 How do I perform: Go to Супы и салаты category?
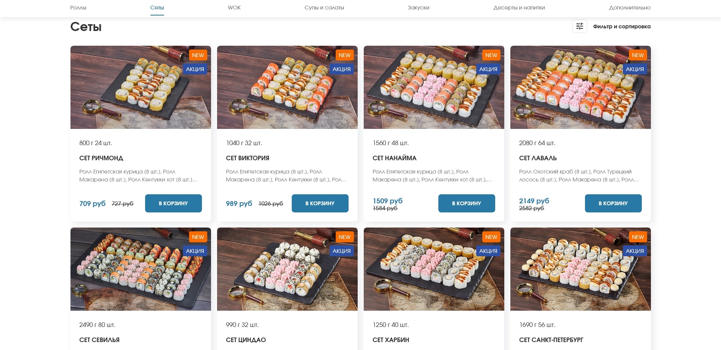coord(324,8)
